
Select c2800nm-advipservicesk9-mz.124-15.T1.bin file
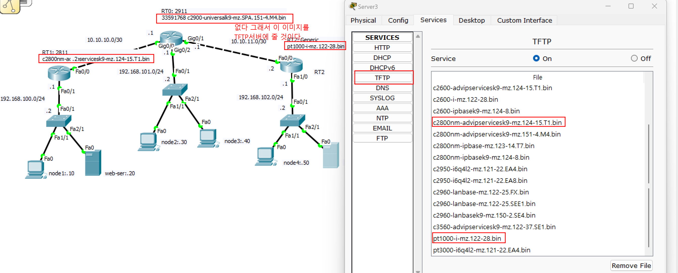(497, 122)
